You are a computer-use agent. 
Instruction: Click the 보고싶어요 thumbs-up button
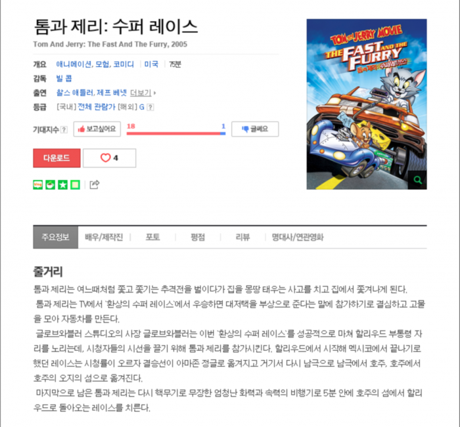pyautogui.click(x=97, y=129)
